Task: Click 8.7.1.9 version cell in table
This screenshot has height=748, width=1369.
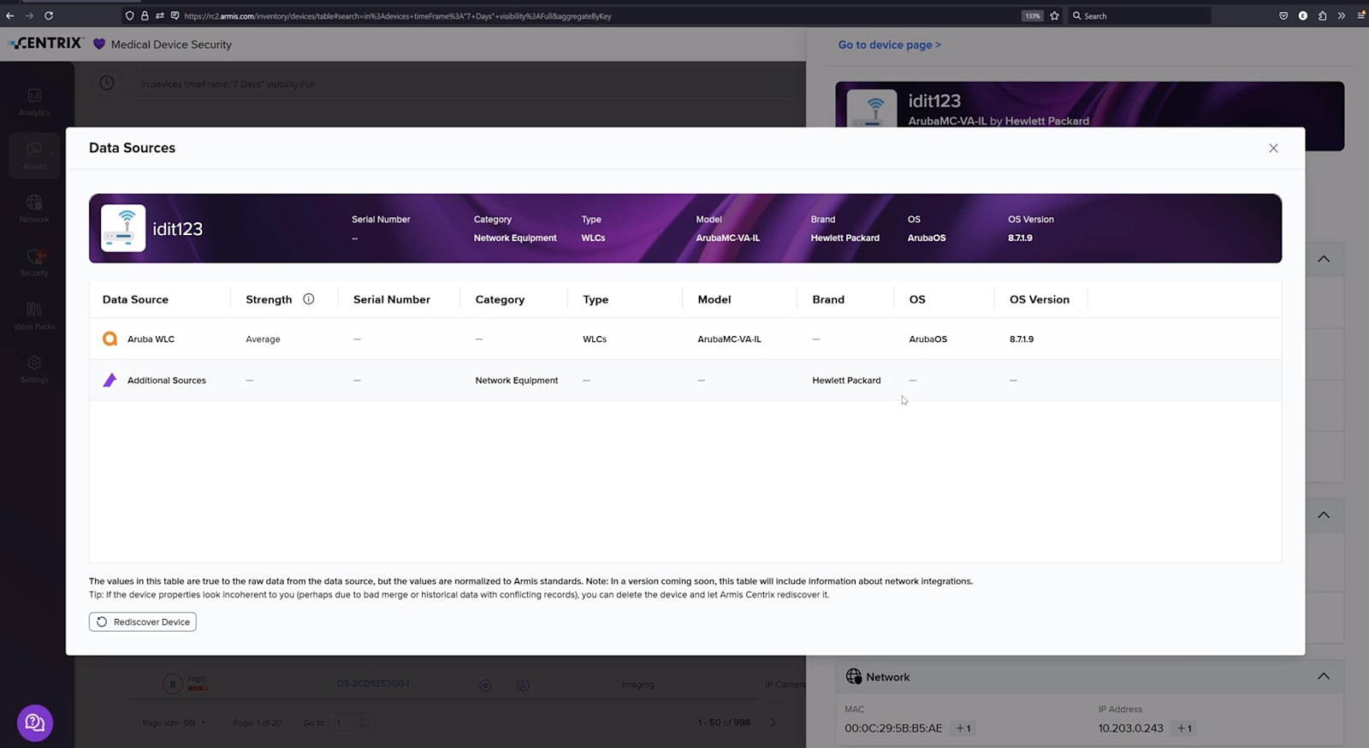Action: click(1022, 339)
